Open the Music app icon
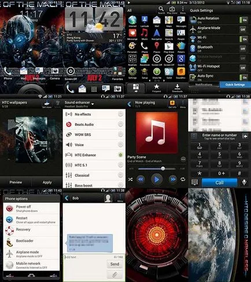Image resolution: width=251 pixels, height=282 pixels. coord(144,33)
